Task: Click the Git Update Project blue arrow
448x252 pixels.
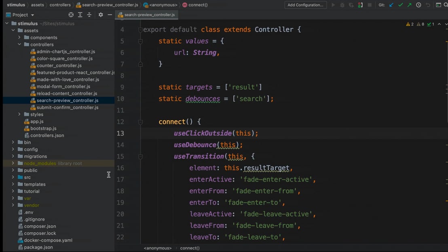Action: click(391, 5)
